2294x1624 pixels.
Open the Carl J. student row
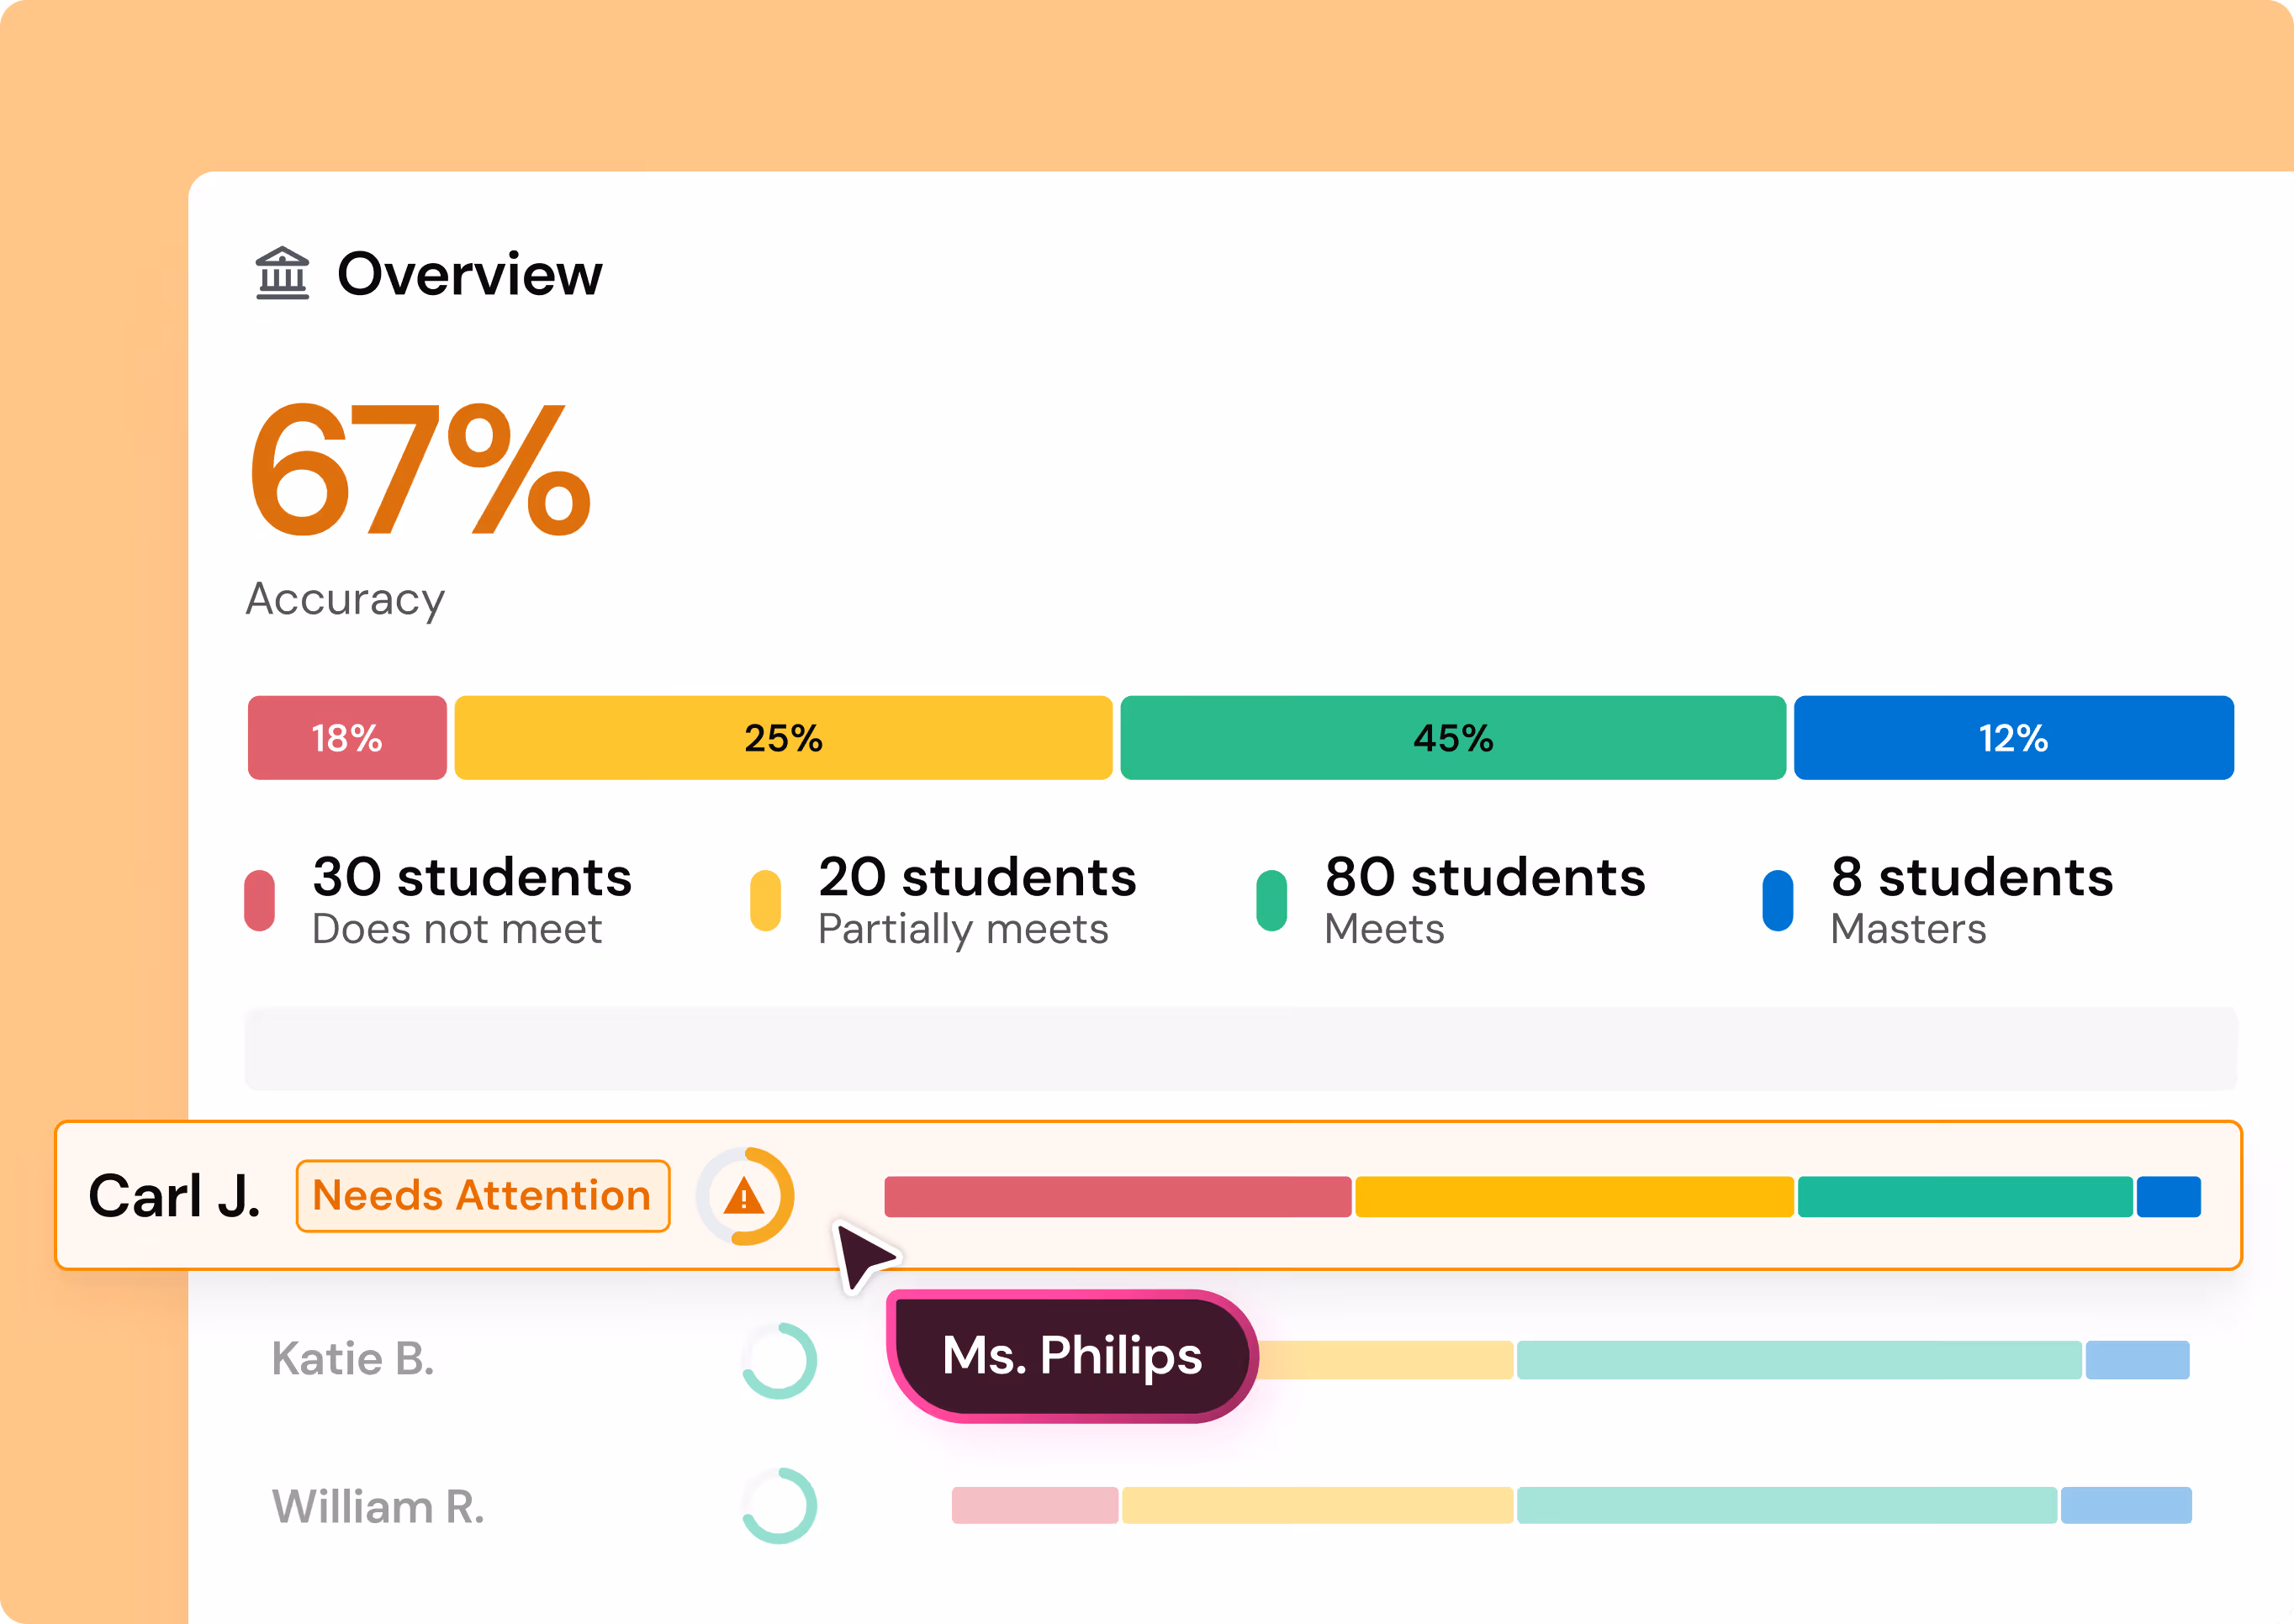[x=1149, y=1195]
